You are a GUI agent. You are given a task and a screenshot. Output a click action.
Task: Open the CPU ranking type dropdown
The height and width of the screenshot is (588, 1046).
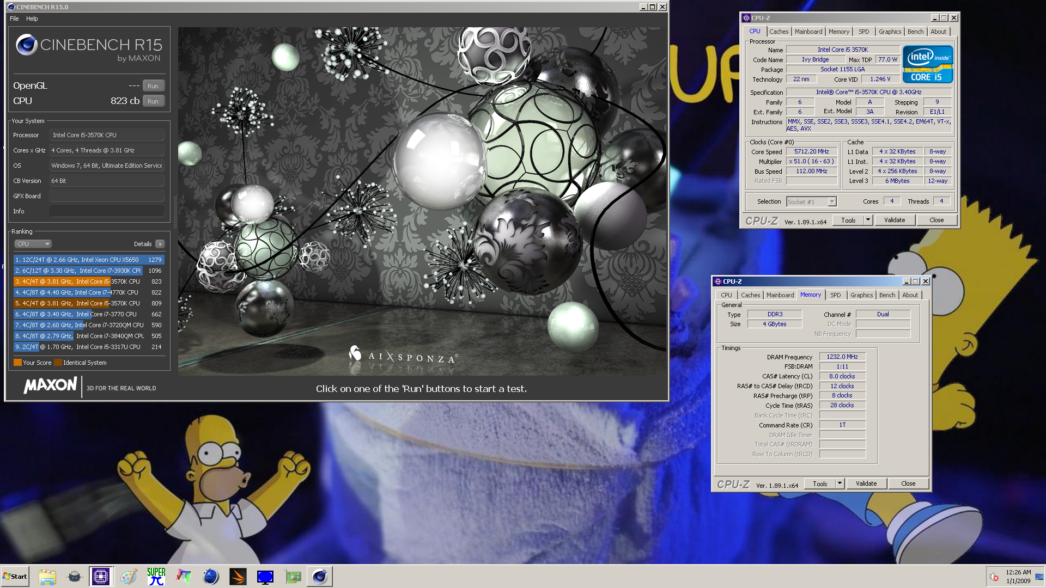pos(33,244)
